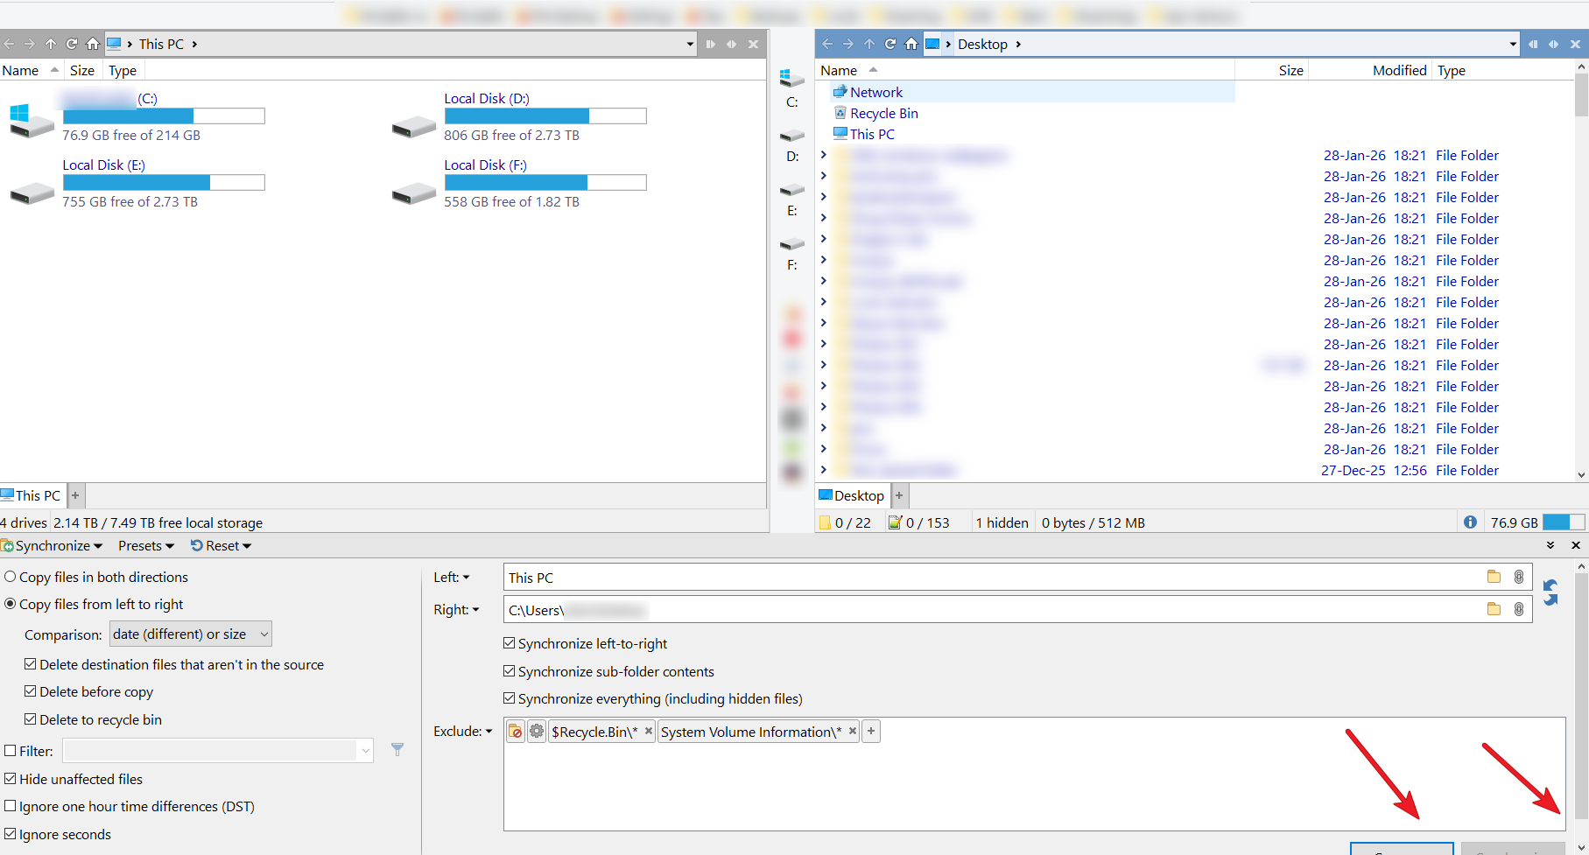
Task: Click the swap left and right folders icon
Action: click(x=1550, y=592)
